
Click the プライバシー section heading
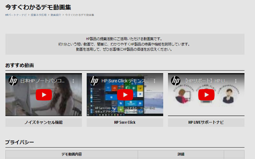tap(19, 142)
